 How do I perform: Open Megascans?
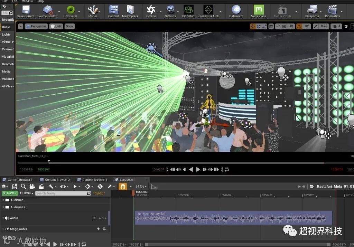tap(259, 11)
